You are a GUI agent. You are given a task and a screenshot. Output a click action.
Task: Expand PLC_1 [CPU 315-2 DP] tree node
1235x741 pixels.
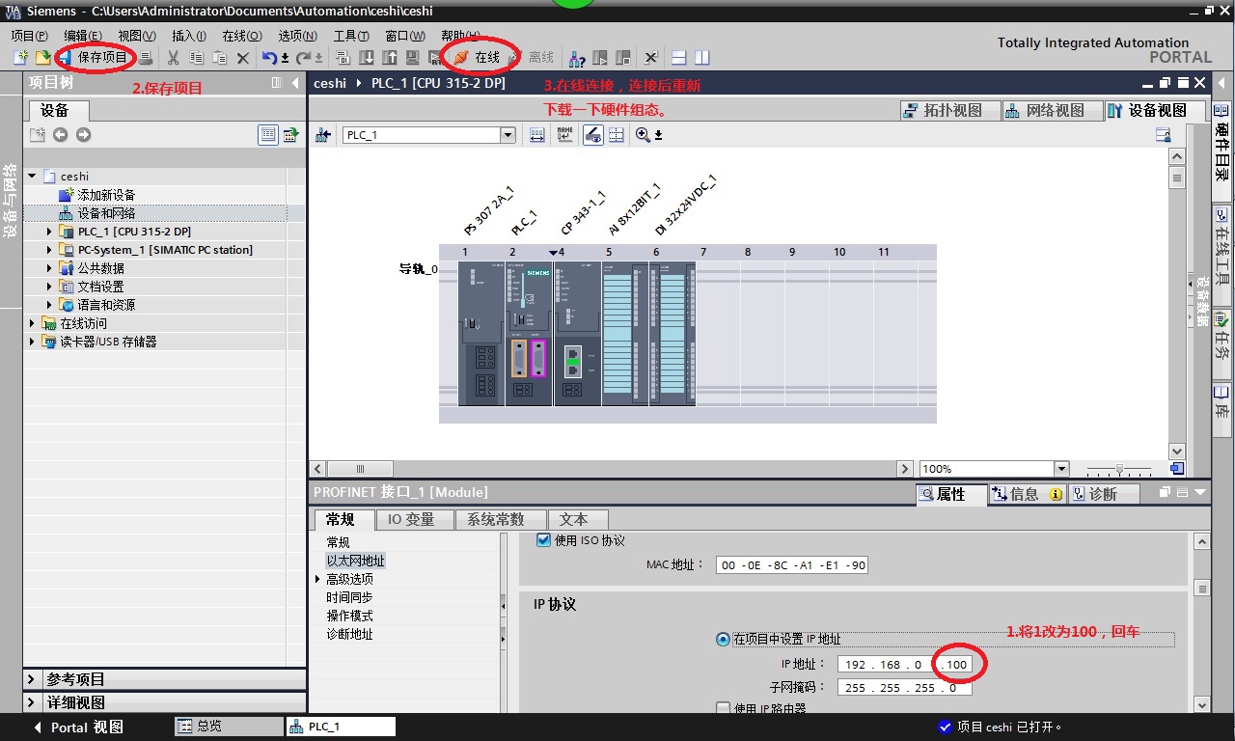[x=50, y=232]
